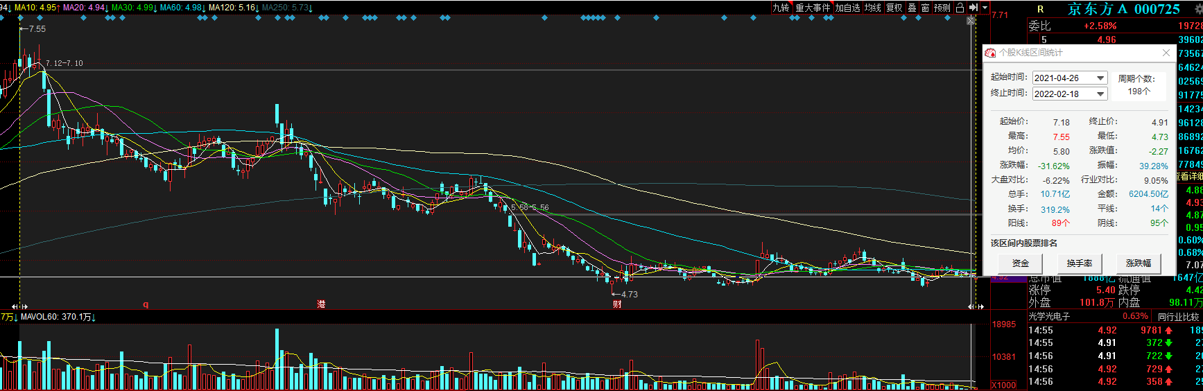Expand the toolbar's more-options dropdown arrow
Image resolution: width=1203 pixels, height=391 pixels.
[x=984, y=8]
